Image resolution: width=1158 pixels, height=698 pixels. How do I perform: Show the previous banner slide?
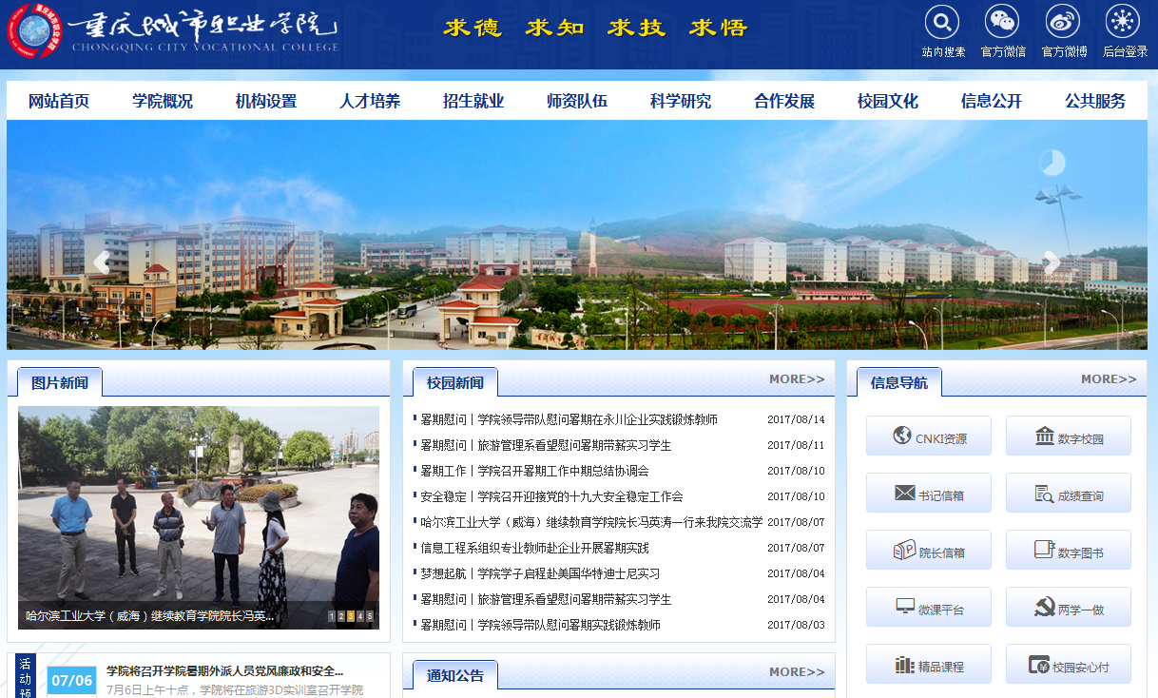click(101, 263)
